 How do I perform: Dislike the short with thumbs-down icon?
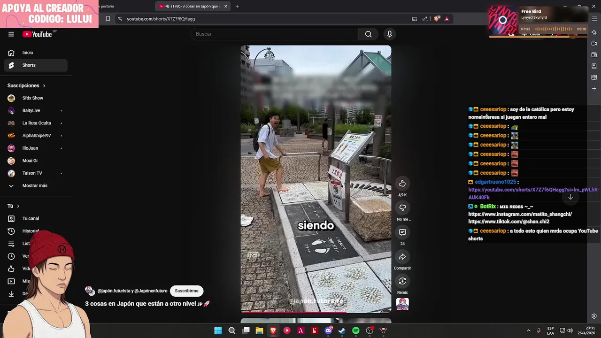[x=402, y=207]
